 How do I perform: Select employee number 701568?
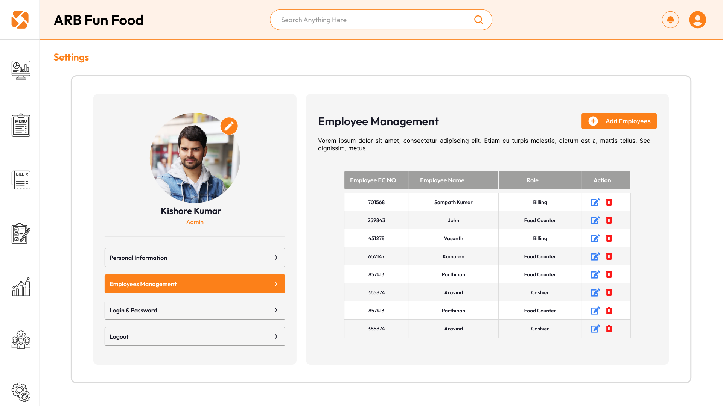(376, 202)
